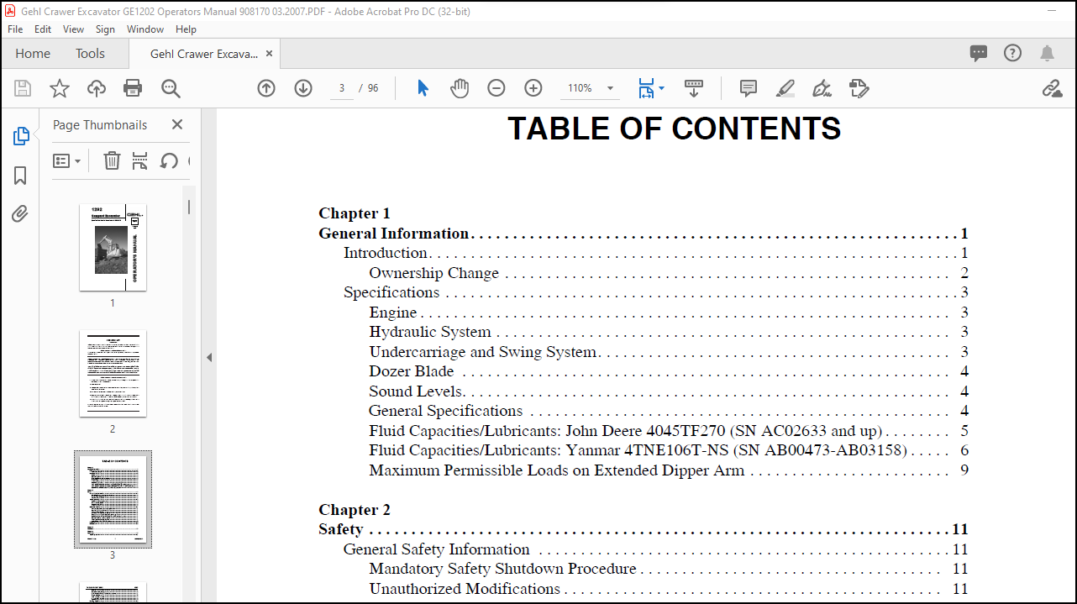Choose the Selection arrow tool

click(423, 88)
